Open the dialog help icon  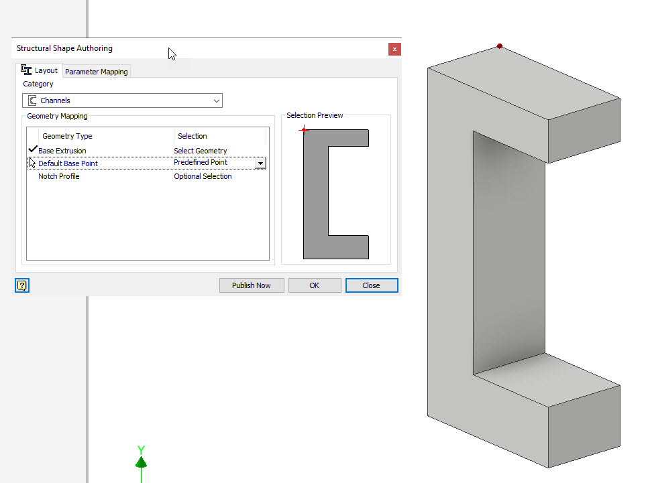(22, 285)
